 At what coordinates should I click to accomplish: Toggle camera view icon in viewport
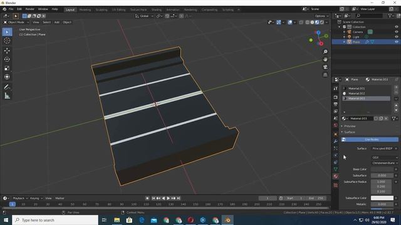click(325, 67)
